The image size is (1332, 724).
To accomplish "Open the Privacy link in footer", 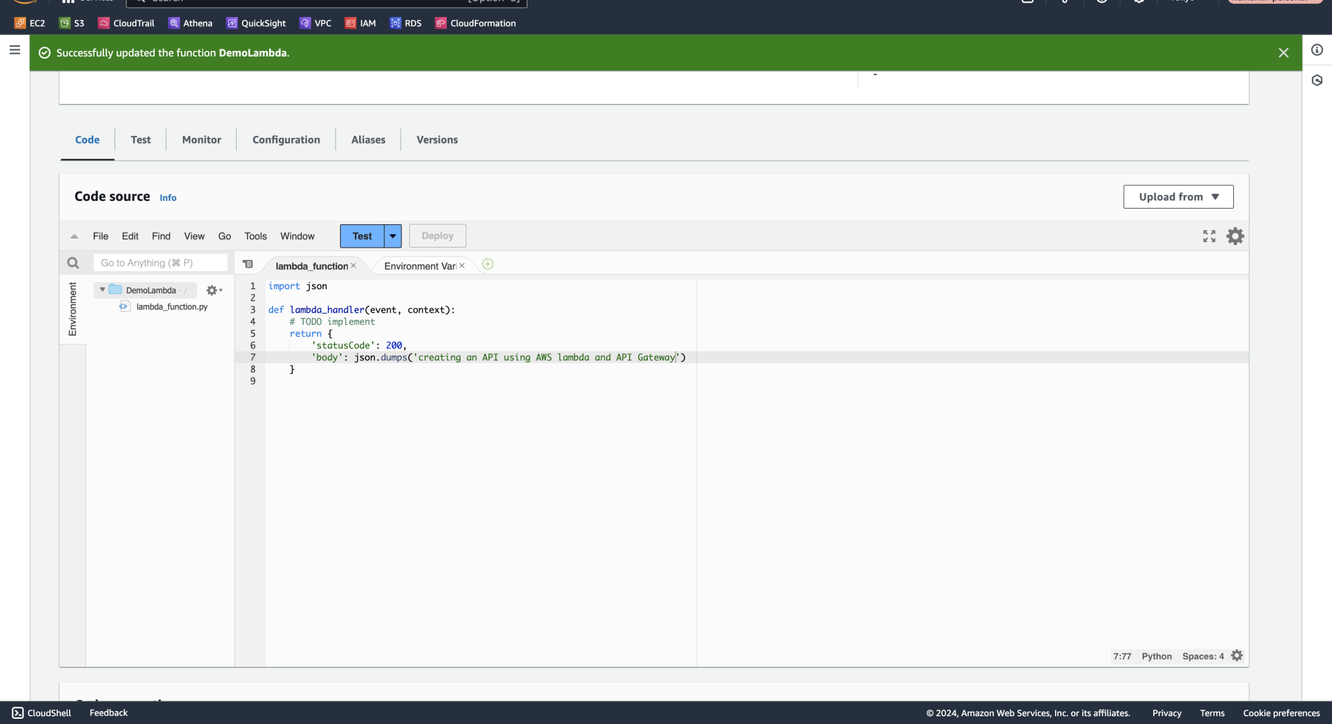I will pyautogui.click(x=1167, y=713).
